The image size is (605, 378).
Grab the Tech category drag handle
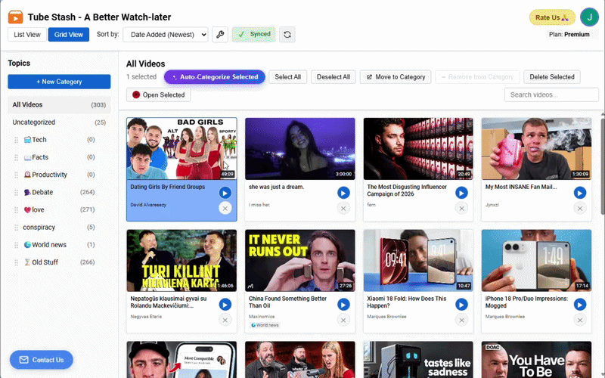click(x=16, y=140)
